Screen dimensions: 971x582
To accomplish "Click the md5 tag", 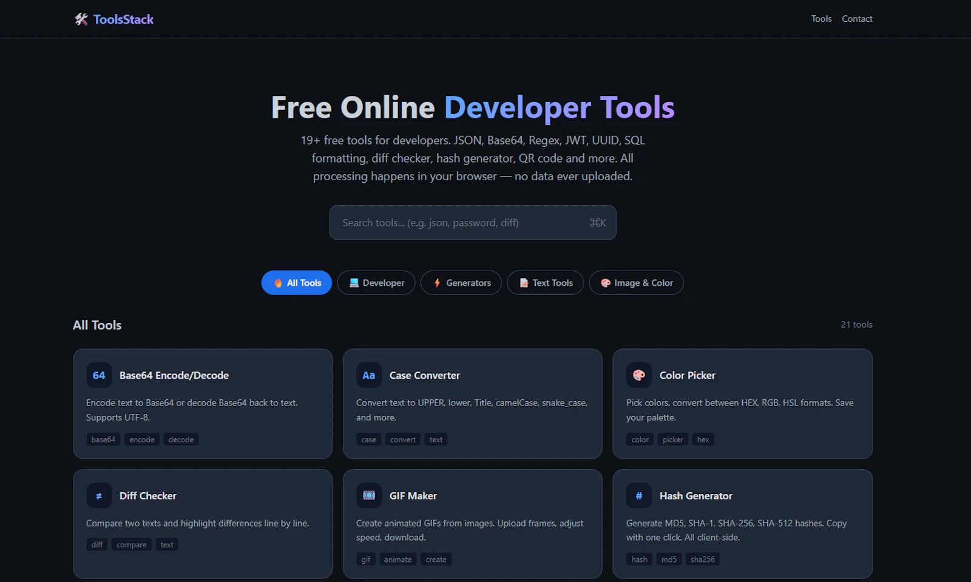I will coord(669,560).
